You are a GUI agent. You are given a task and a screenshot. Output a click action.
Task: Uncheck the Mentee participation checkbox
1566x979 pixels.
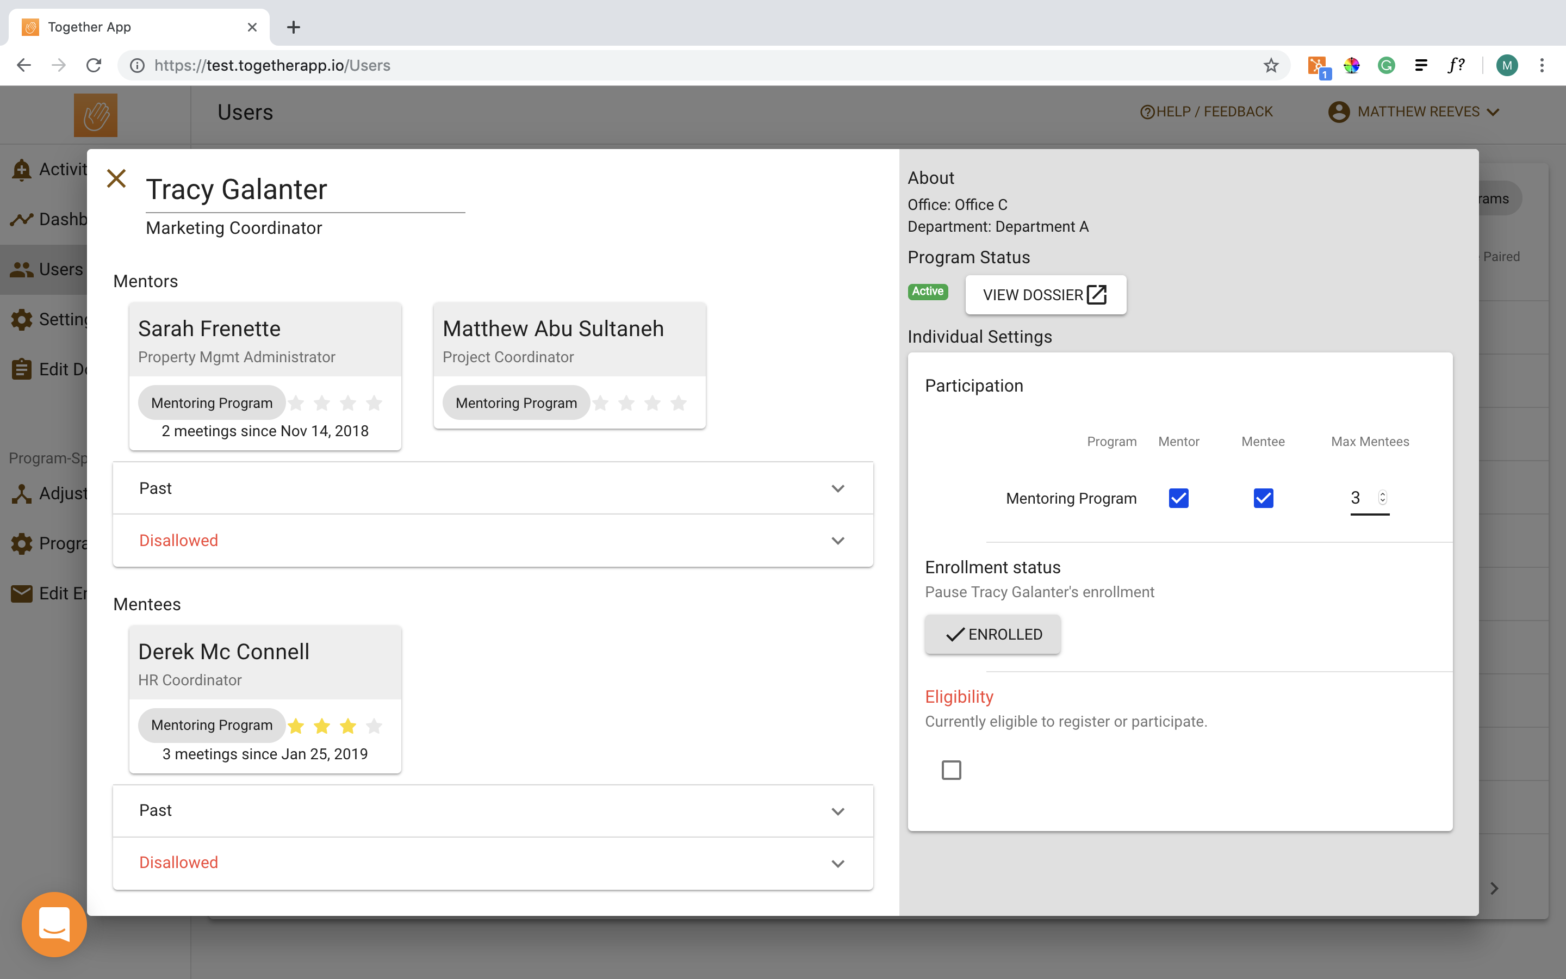[1263, 498]
